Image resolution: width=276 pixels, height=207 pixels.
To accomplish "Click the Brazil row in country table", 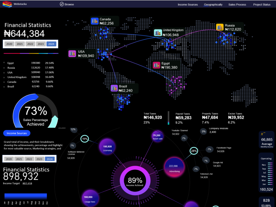I will pos(29,87).
